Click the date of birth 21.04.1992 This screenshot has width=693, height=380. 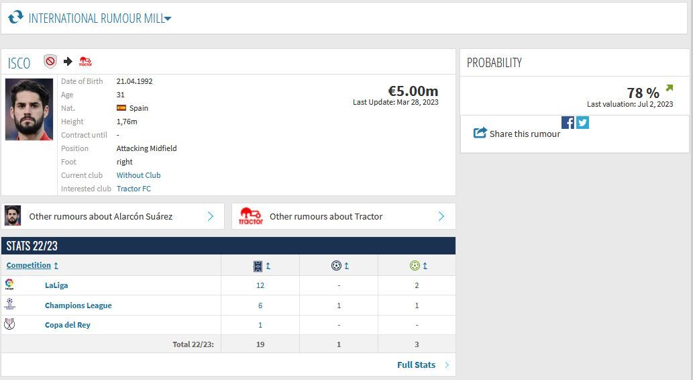click(134, 81)
